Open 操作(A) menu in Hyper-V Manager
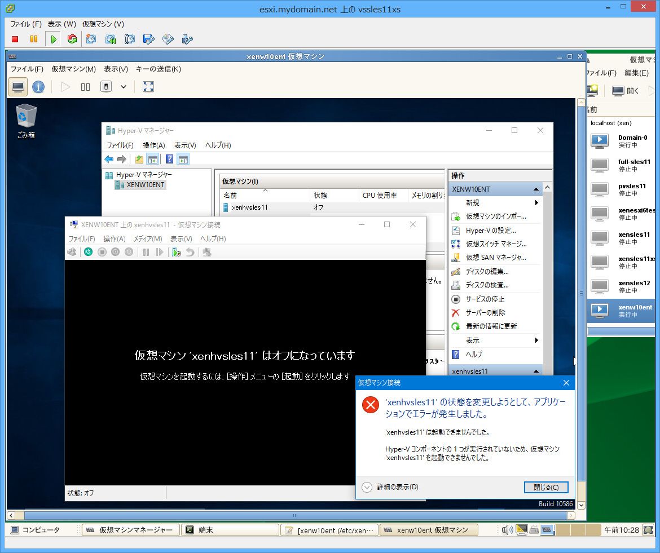660x553 pixels. click(153, 145)
